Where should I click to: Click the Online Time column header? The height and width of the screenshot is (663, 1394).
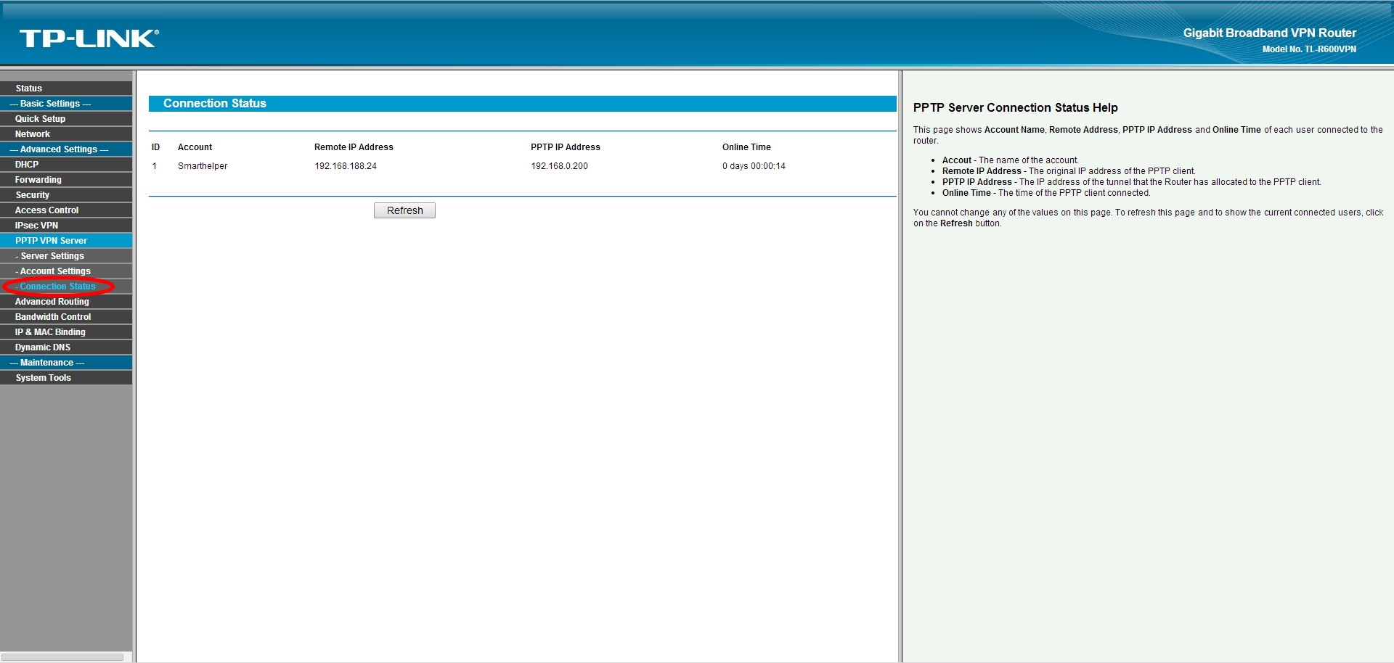[746, 147]
